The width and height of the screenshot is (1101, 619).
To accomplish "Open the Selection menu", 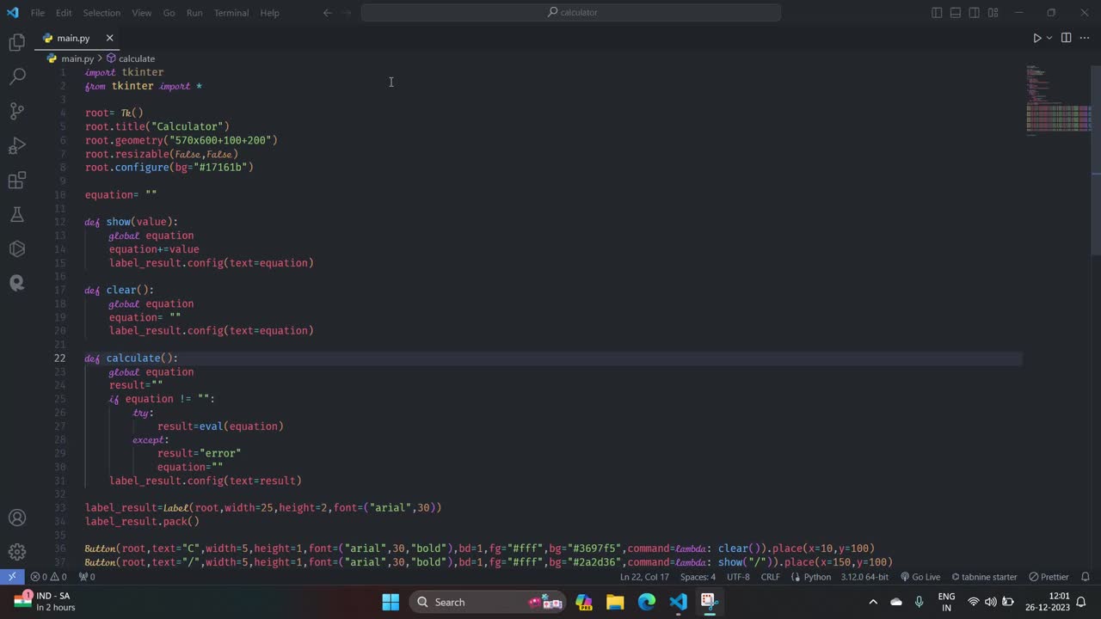I will coord(101,13).
